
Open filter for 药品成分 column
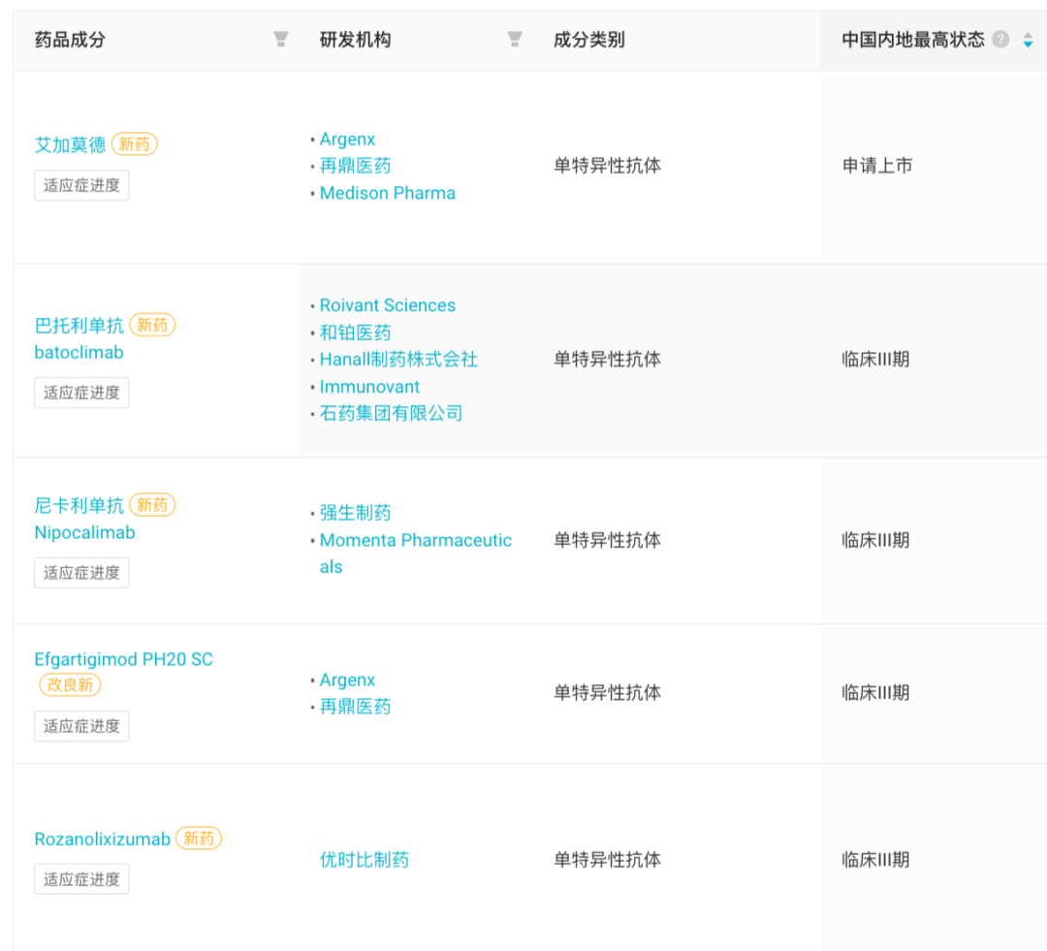281,40
